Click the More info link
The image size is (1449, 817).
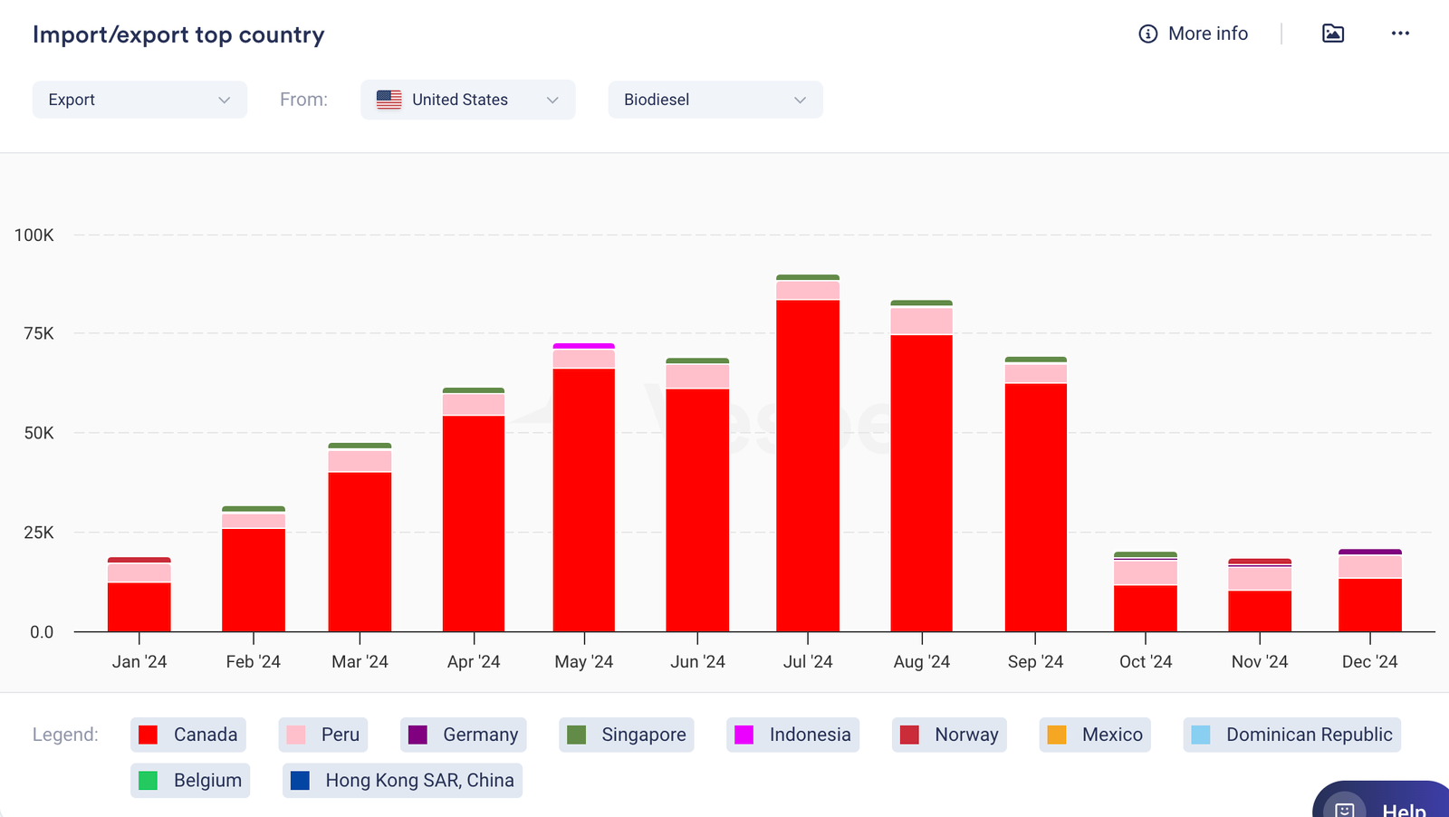pyautogui.click(x=1207, y=34)
